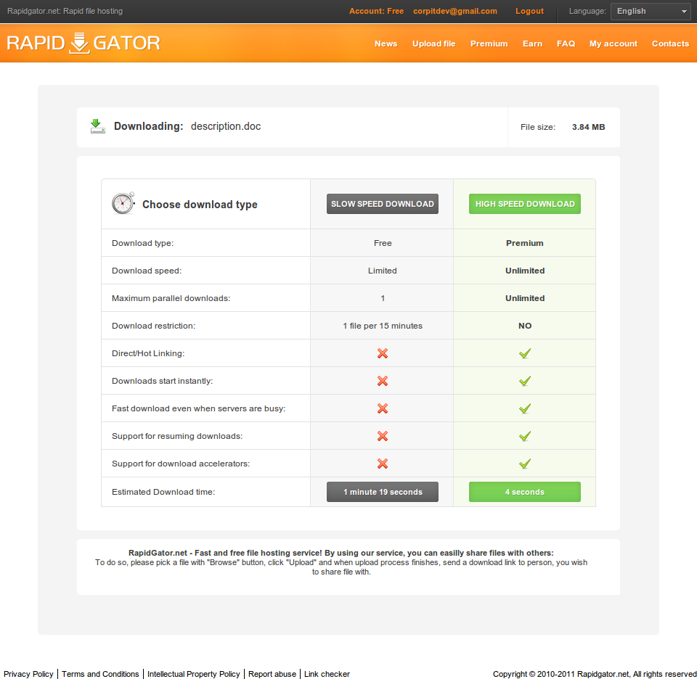Click green check for Fast download when busy
Image resolution: width=697 pixels, height=687 pixels.
point(524,408)
